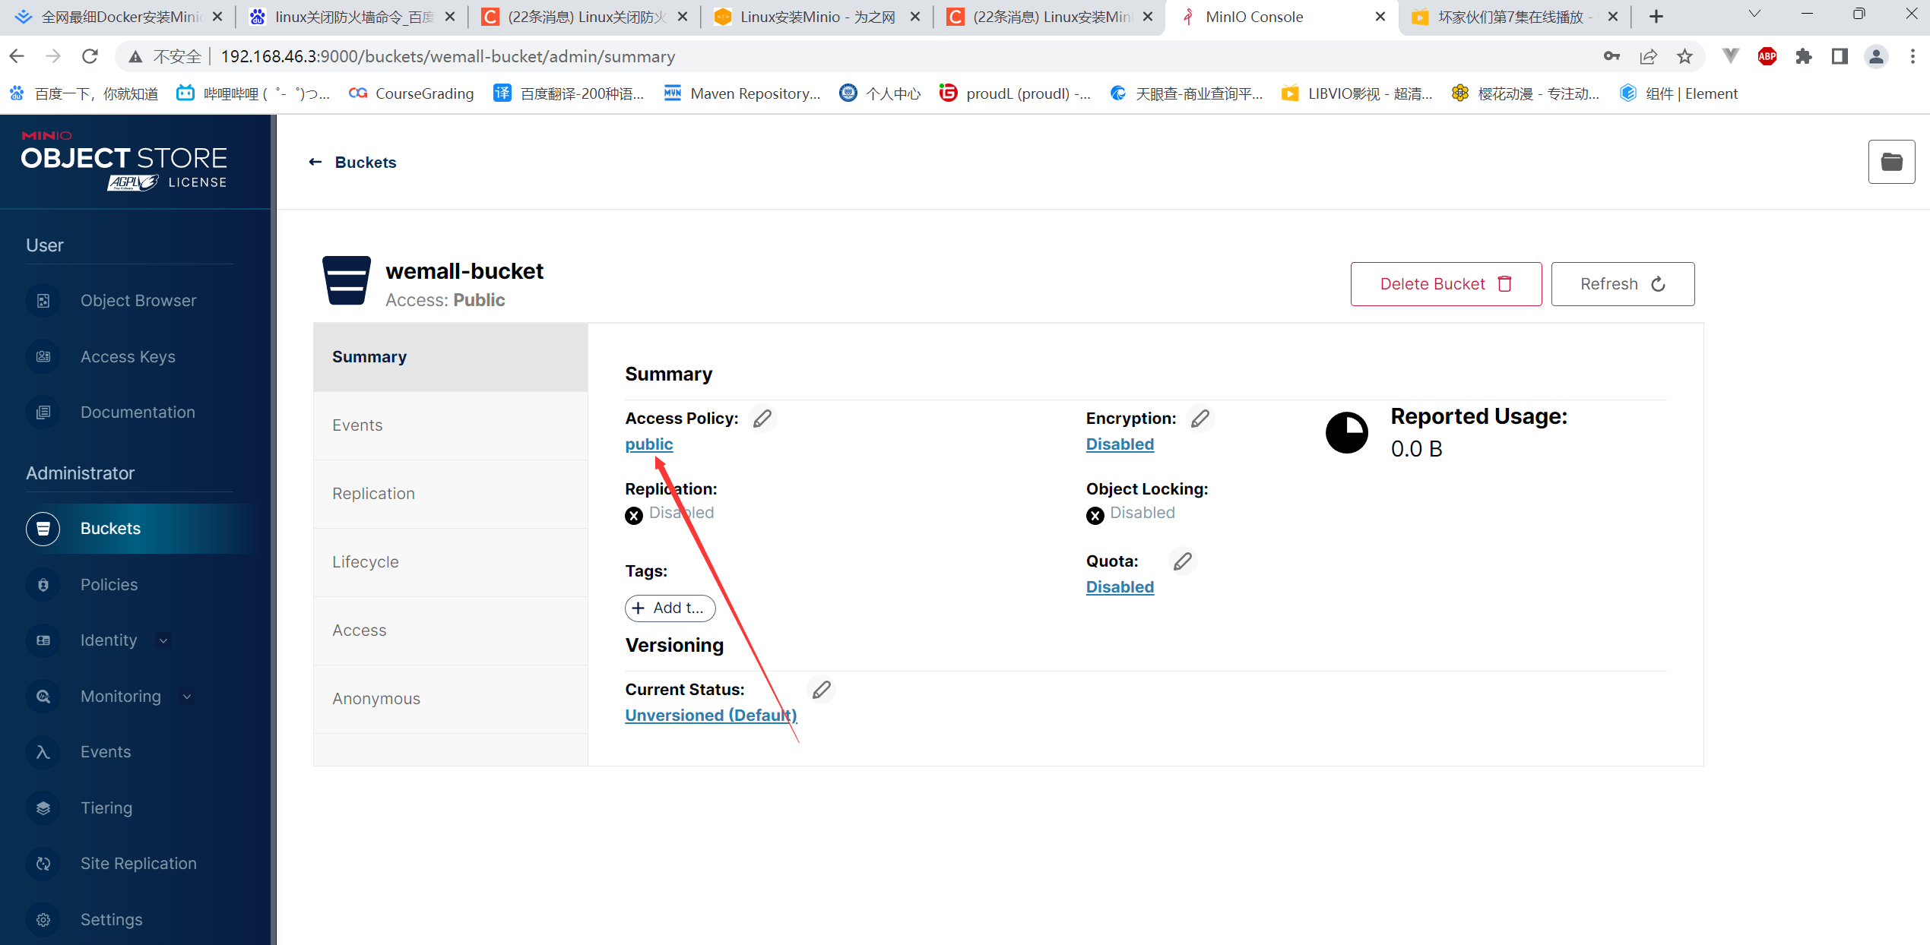Click the browser address bar URL

coord(448,56)
